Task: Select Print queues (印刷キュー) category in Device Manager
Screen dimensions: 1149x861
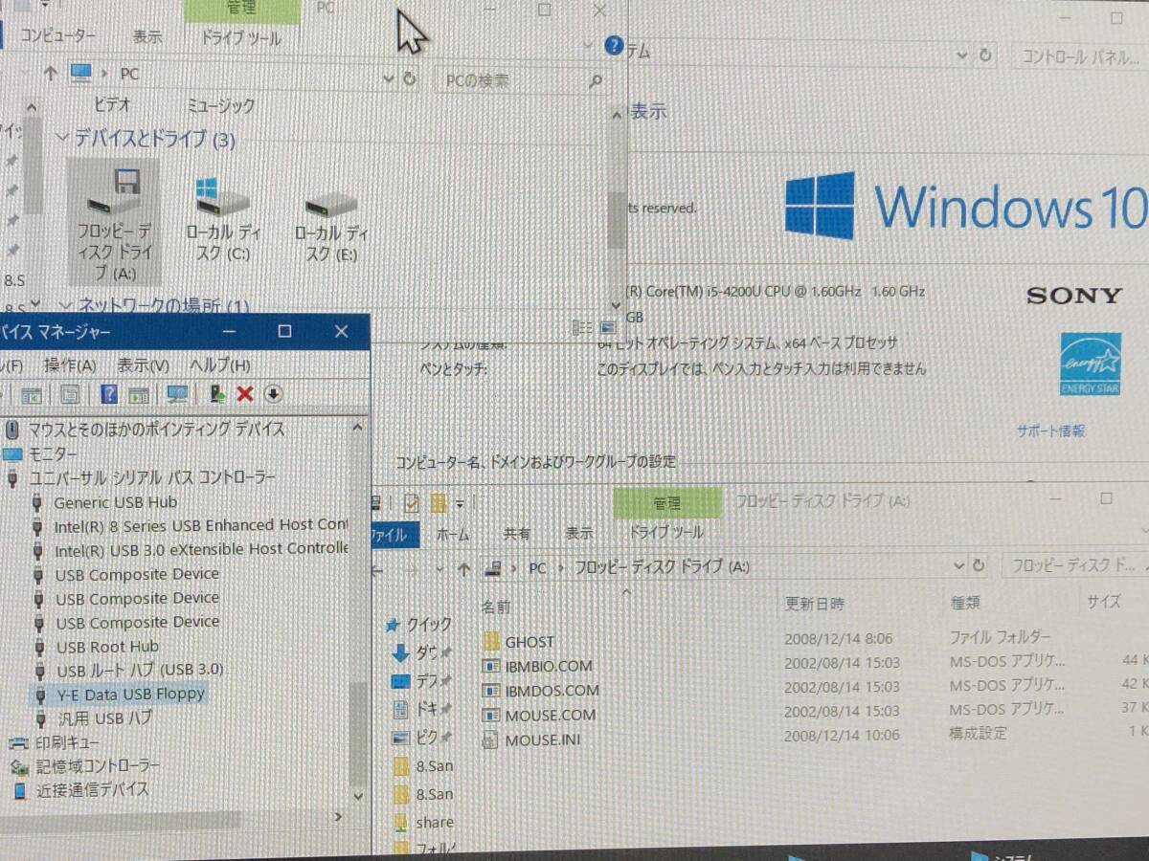Action: [x=67, y=742]
